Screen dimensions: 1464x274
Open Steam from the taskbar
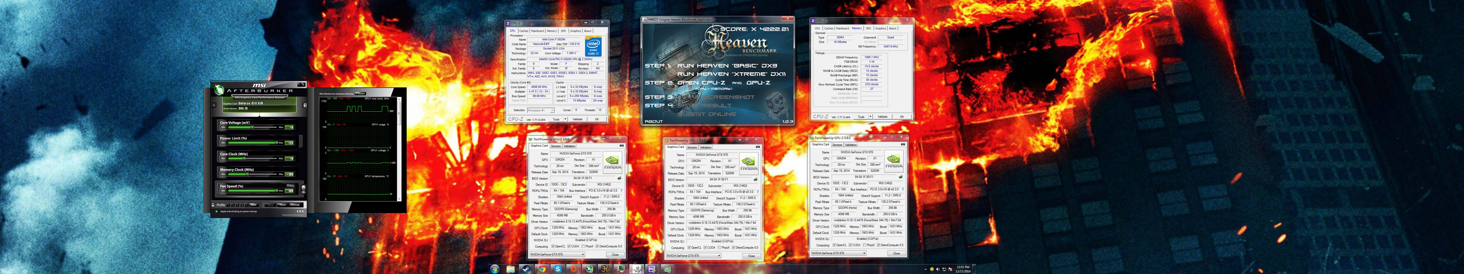[x=526, y=269]
